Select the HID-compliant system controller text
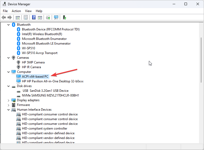This screenshot has height=150, width=204. click(44, 128)
